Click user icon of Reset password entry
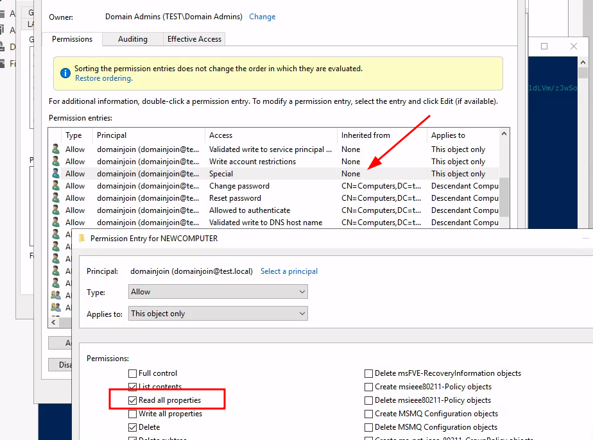The image size is (593, 440). coord(56,198)
